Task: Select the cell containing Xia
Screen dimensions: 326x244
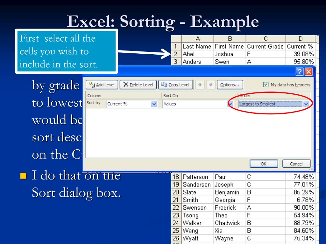Action: [230, 231]
